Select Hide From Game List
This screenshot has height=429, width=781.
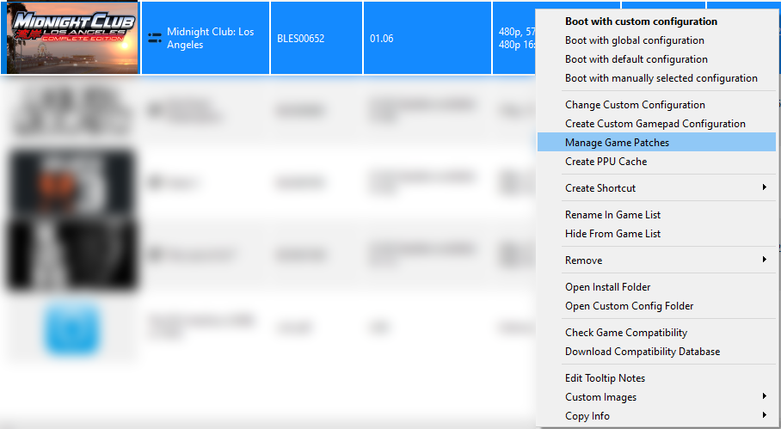click(x=612, y=234)
